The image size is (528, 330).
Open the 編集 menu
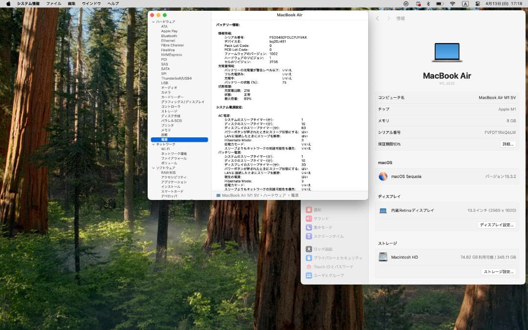72,4
